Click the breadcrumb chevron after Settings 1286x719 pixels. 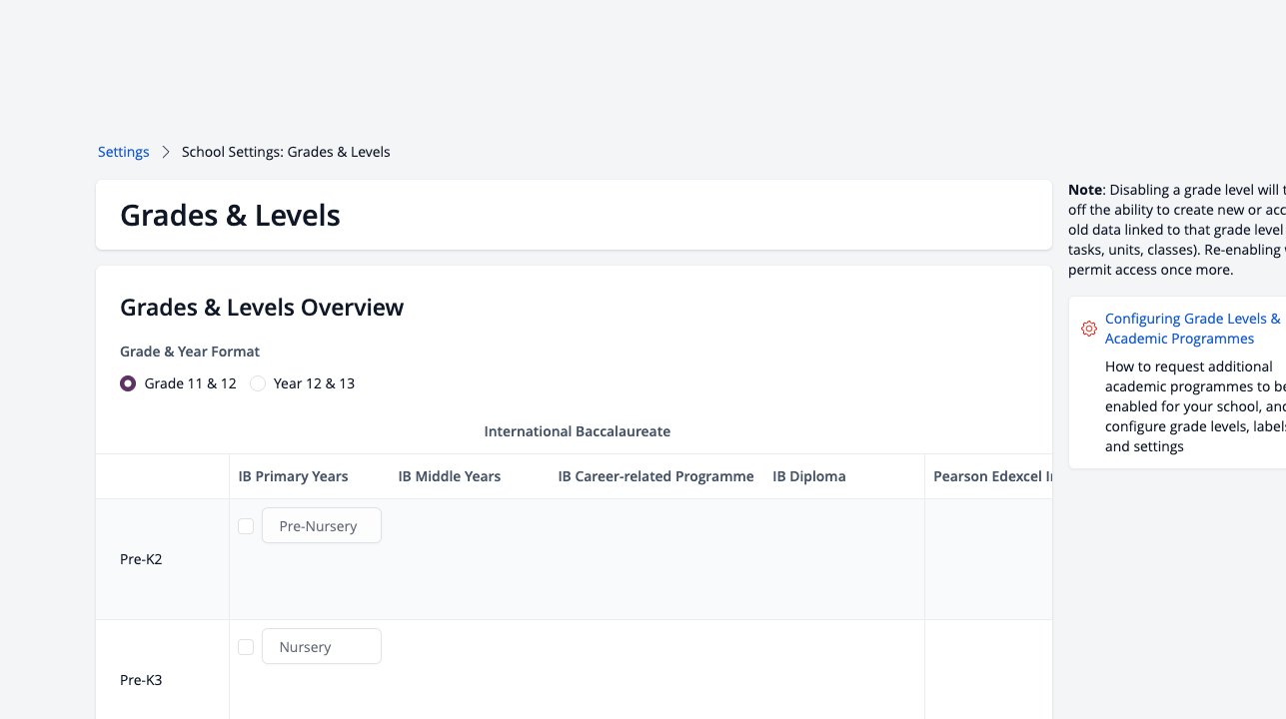coord(166,152)
